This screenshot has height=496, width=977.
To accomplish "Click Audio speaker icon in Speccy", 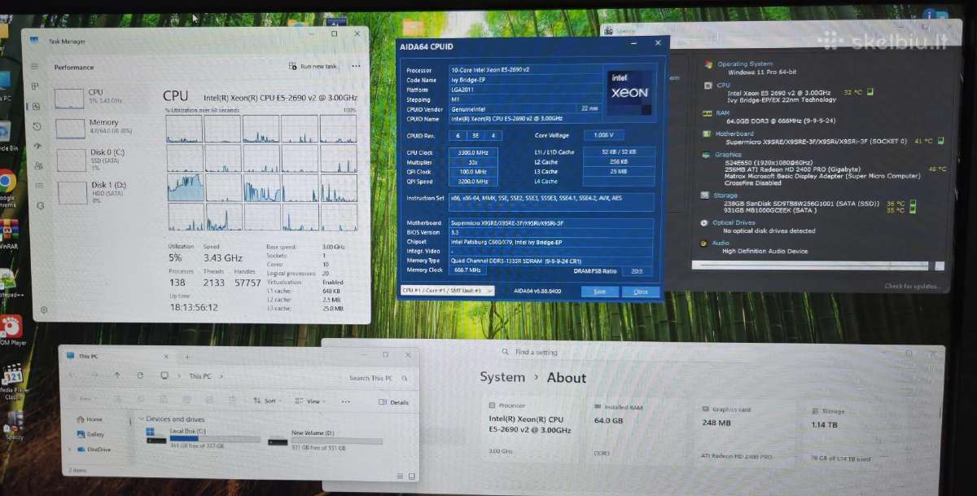I will point(703,243).
